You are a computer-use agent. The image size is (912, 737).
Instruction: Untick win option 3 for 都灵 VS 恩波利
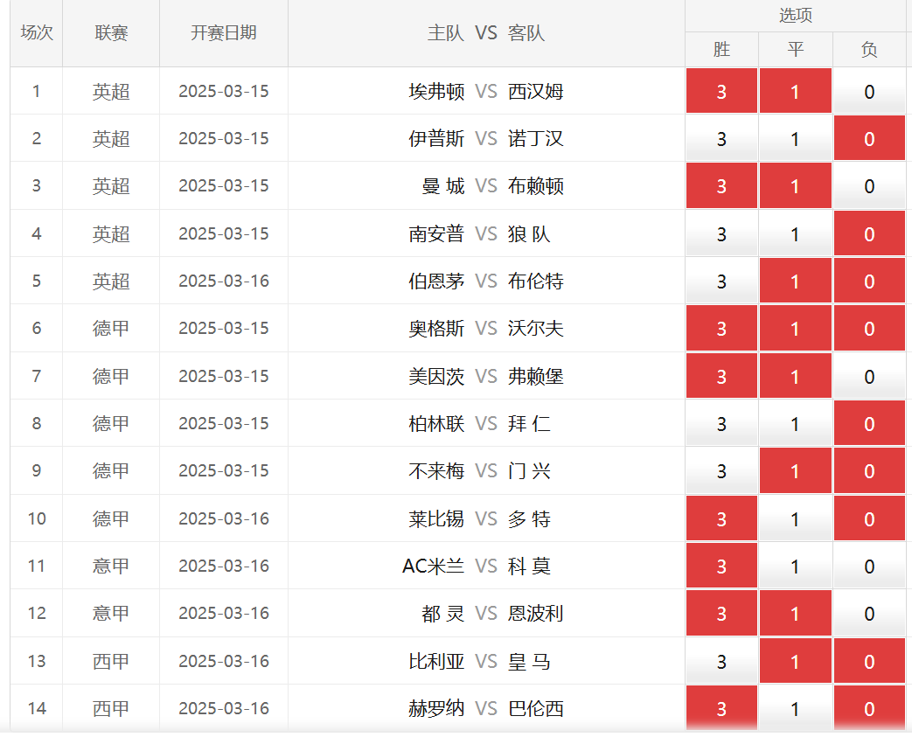[x=721, y=613]
